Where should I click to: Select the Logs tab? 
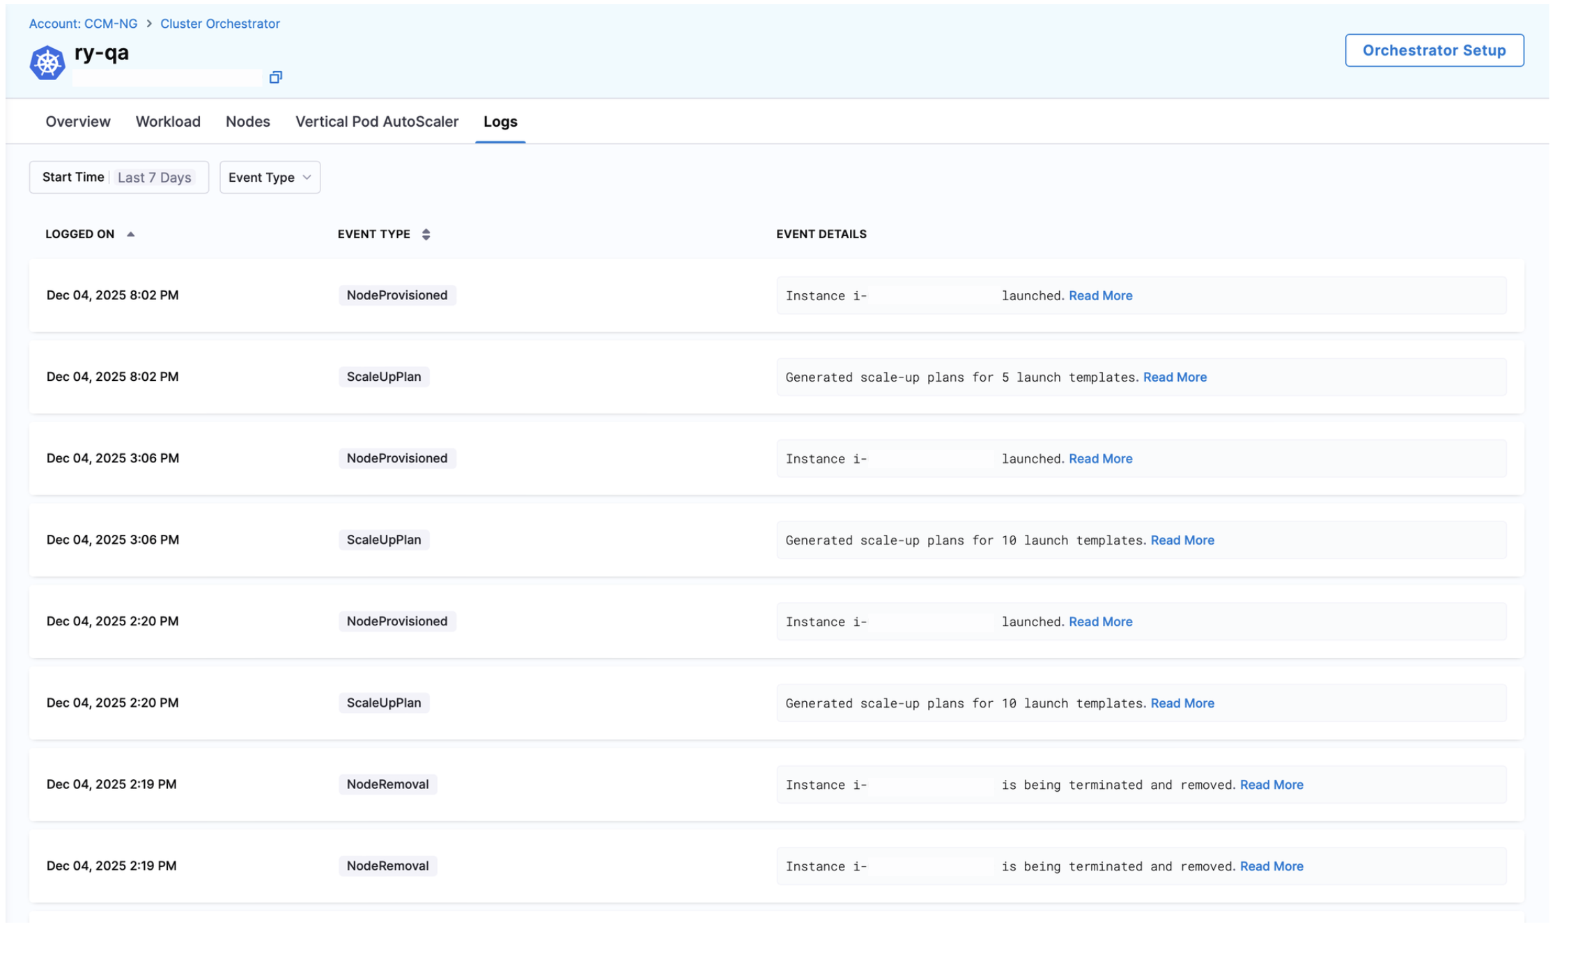click(x=500, y=122)
